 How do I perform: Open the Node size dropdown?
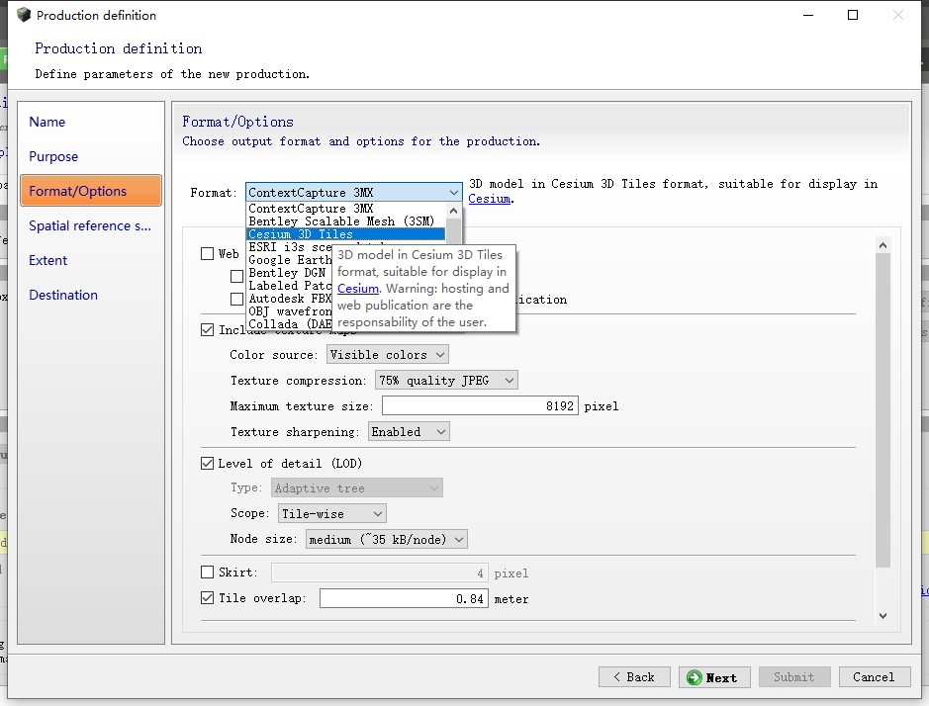point(386,539)
